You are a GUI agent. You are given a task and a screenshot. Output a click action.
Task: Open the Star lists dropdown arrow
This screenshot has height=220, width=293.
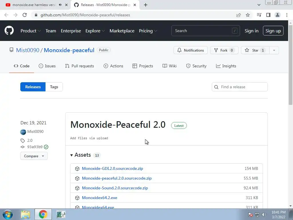click(274, 50)
